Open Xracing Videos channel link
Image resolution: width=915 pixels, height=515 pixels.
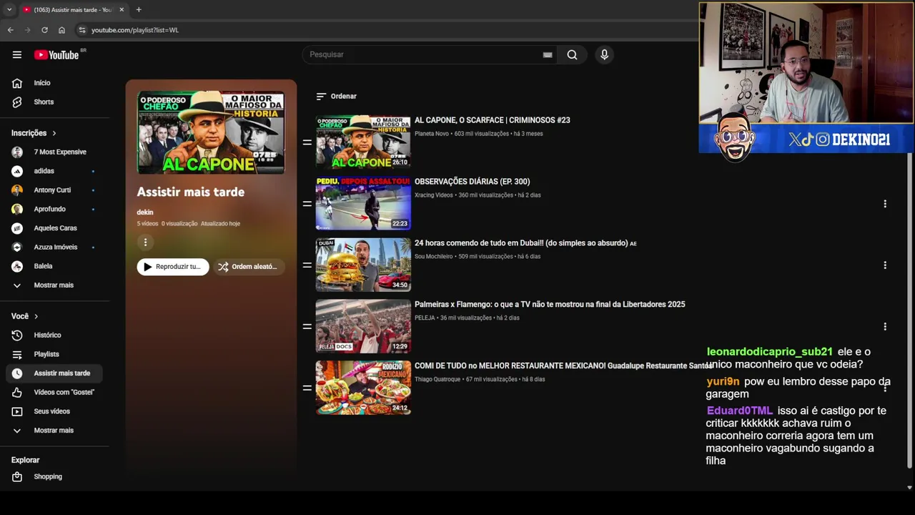[434, 195]
